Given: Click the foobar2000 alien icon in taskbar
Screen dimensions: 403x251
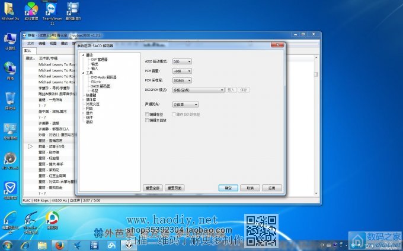Looking at the screenshot, I should coord(129,245).
